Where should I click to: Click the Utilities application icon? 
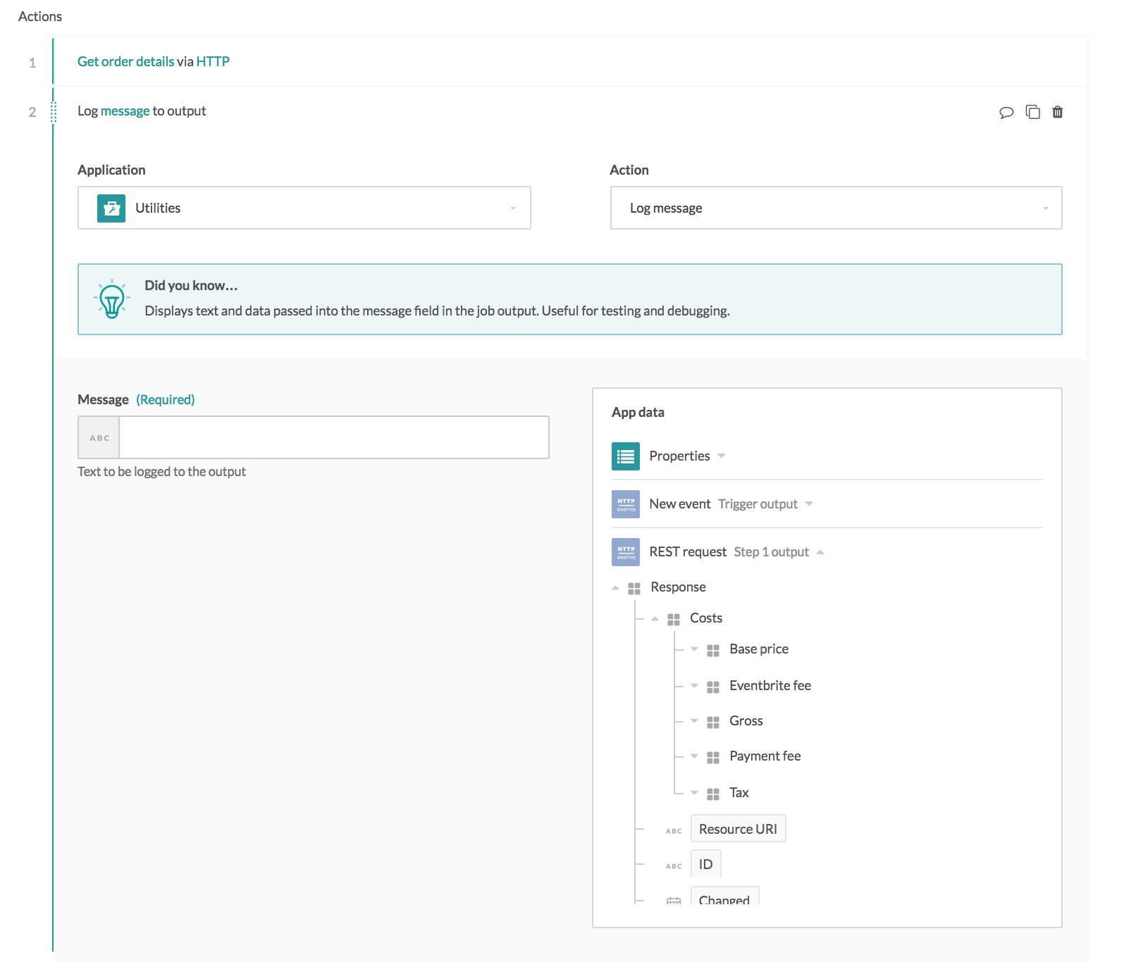111,208
